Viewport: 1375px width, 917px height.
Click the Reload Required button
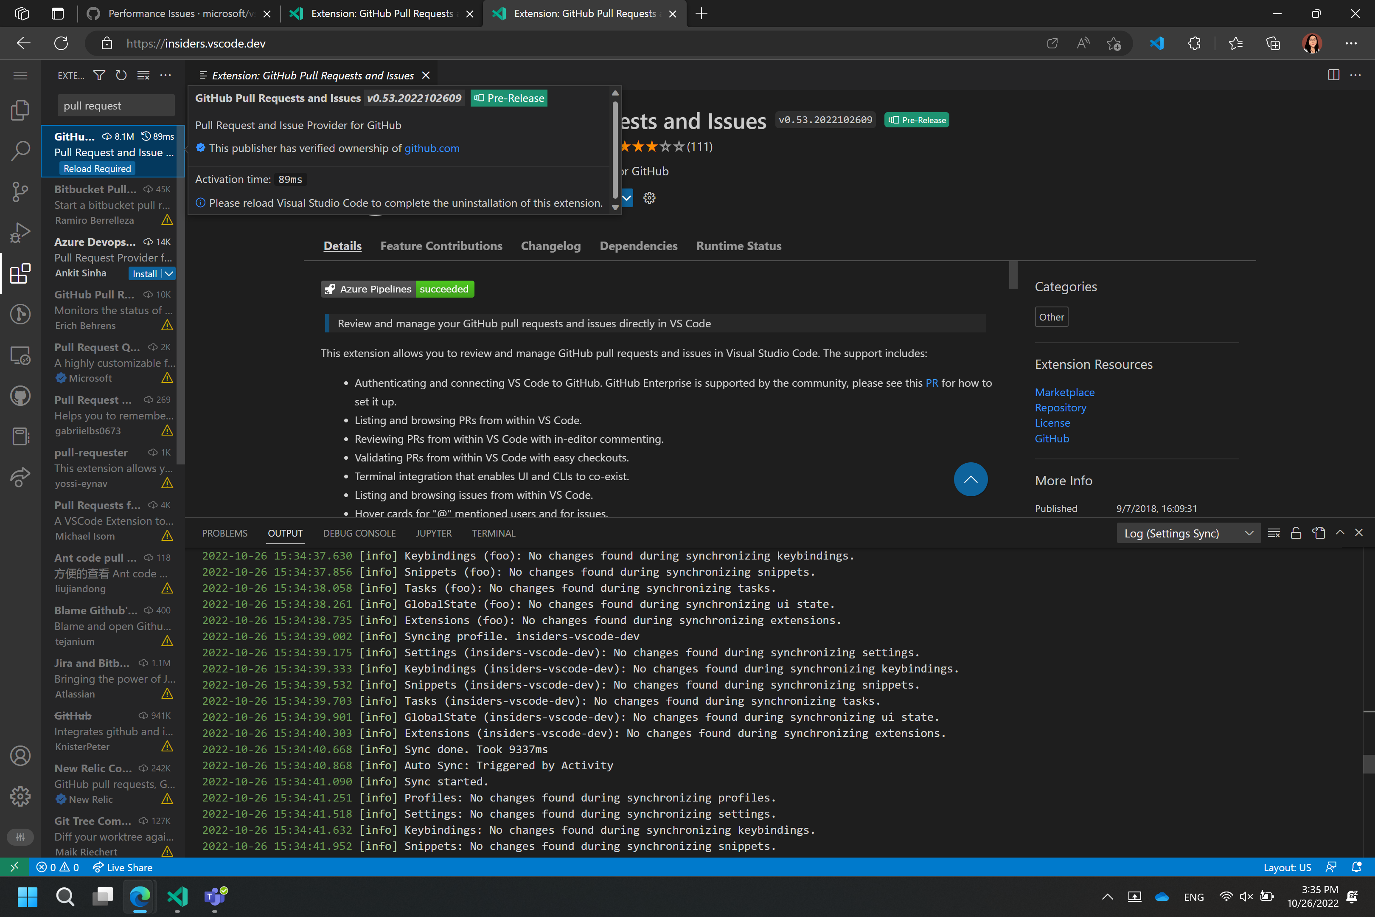[97, 168]
